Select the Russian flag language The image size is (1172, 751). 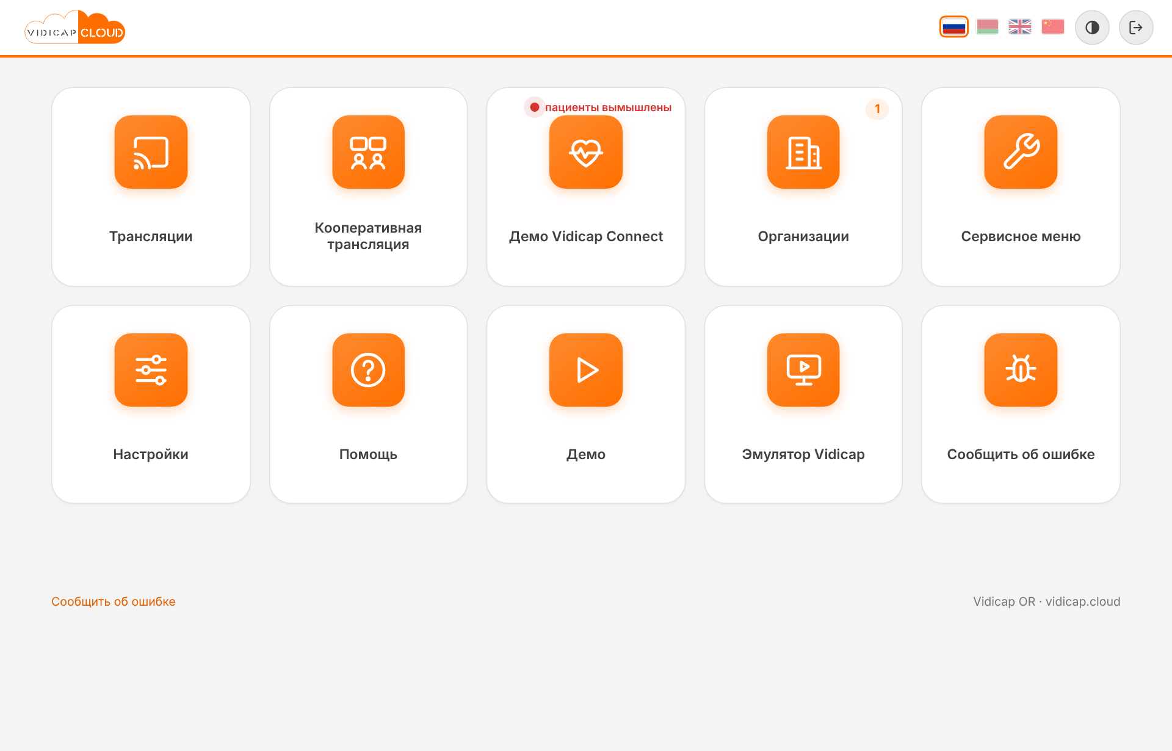pyautogui.click(x=954, y=27)
